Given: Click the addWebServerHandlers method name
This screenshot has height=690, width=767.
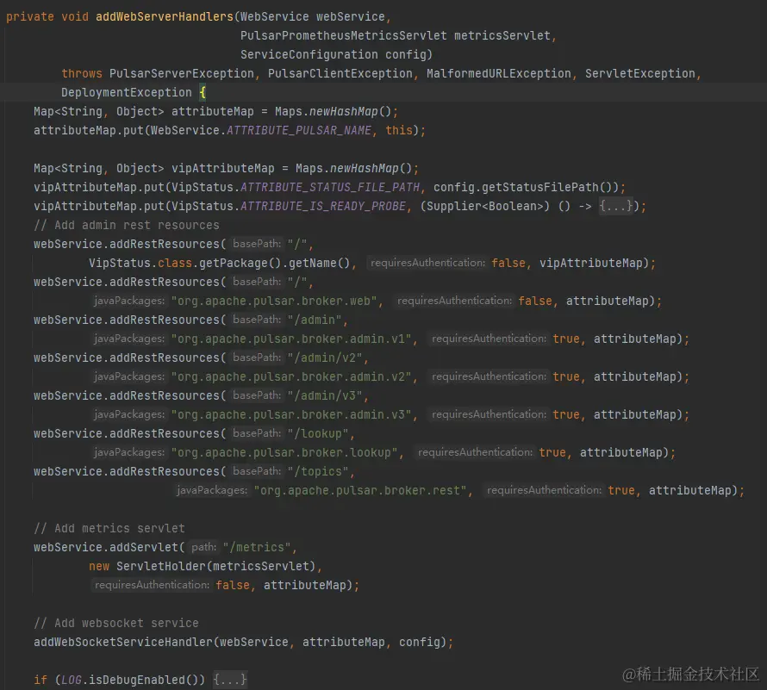Looking at the screenshot, I should coord(165,16).
